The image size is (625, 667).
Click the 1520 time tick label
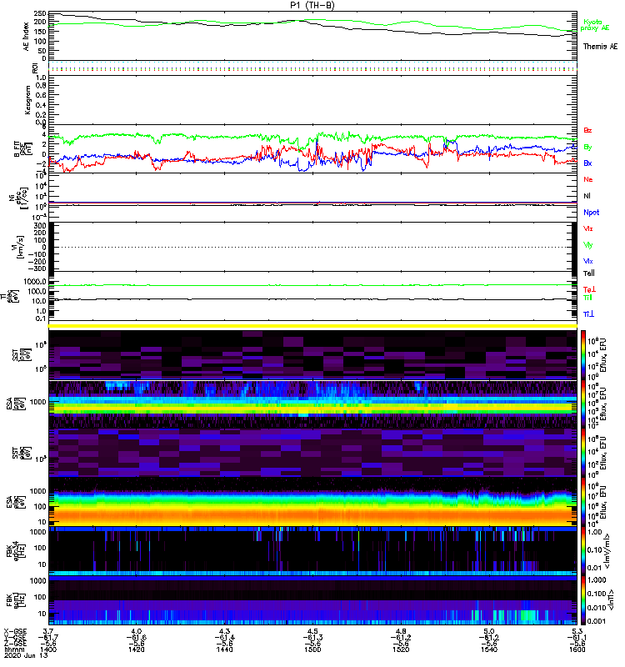(401, 649)
